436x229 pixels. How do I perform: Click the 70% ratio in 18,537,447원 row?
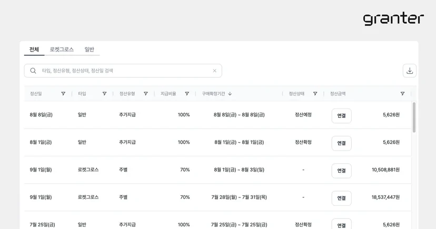tap(185, 197)
